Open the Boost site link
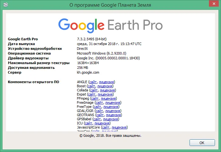 click(x=91, y=86)
